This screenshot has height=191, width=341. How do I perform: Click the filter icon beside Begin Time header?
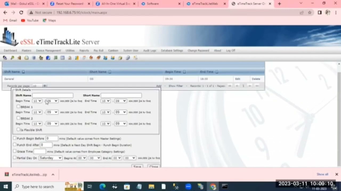[184, 72]
